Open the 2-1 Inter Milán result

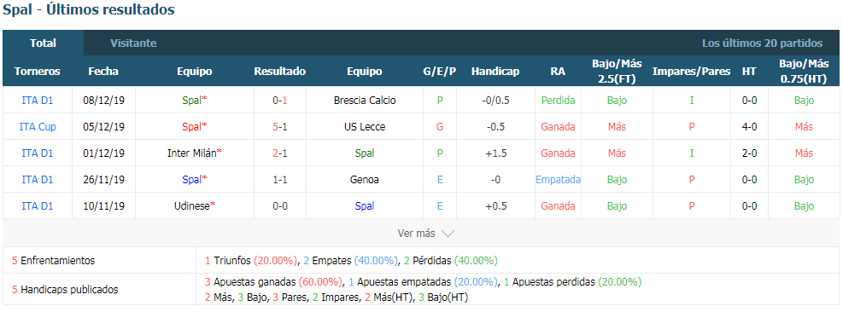click(x=280, y=153)
